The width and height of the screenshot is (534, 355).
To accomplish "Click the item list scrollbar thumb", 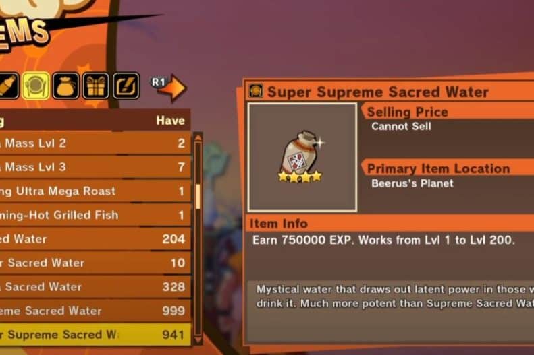I will [x=198, y=196].
